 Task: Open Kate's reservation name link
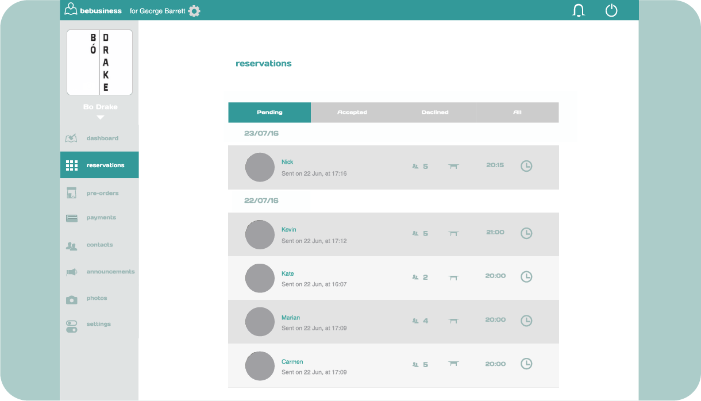287,273
